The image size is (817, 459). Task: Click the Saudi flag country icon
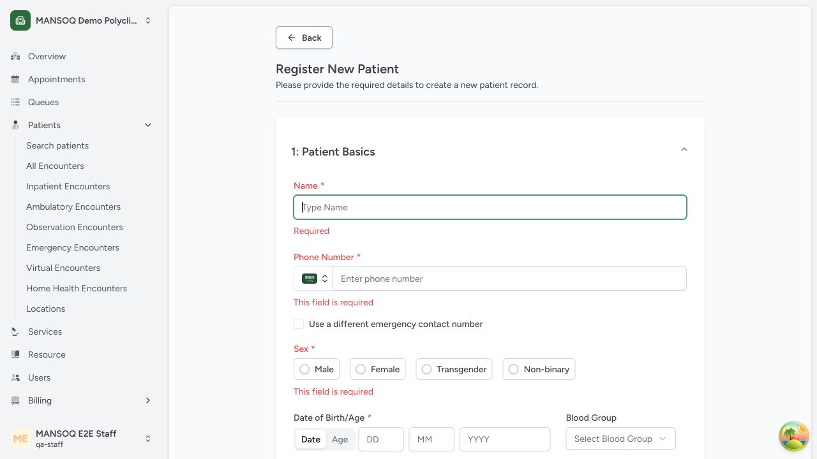tap(310, 279)
